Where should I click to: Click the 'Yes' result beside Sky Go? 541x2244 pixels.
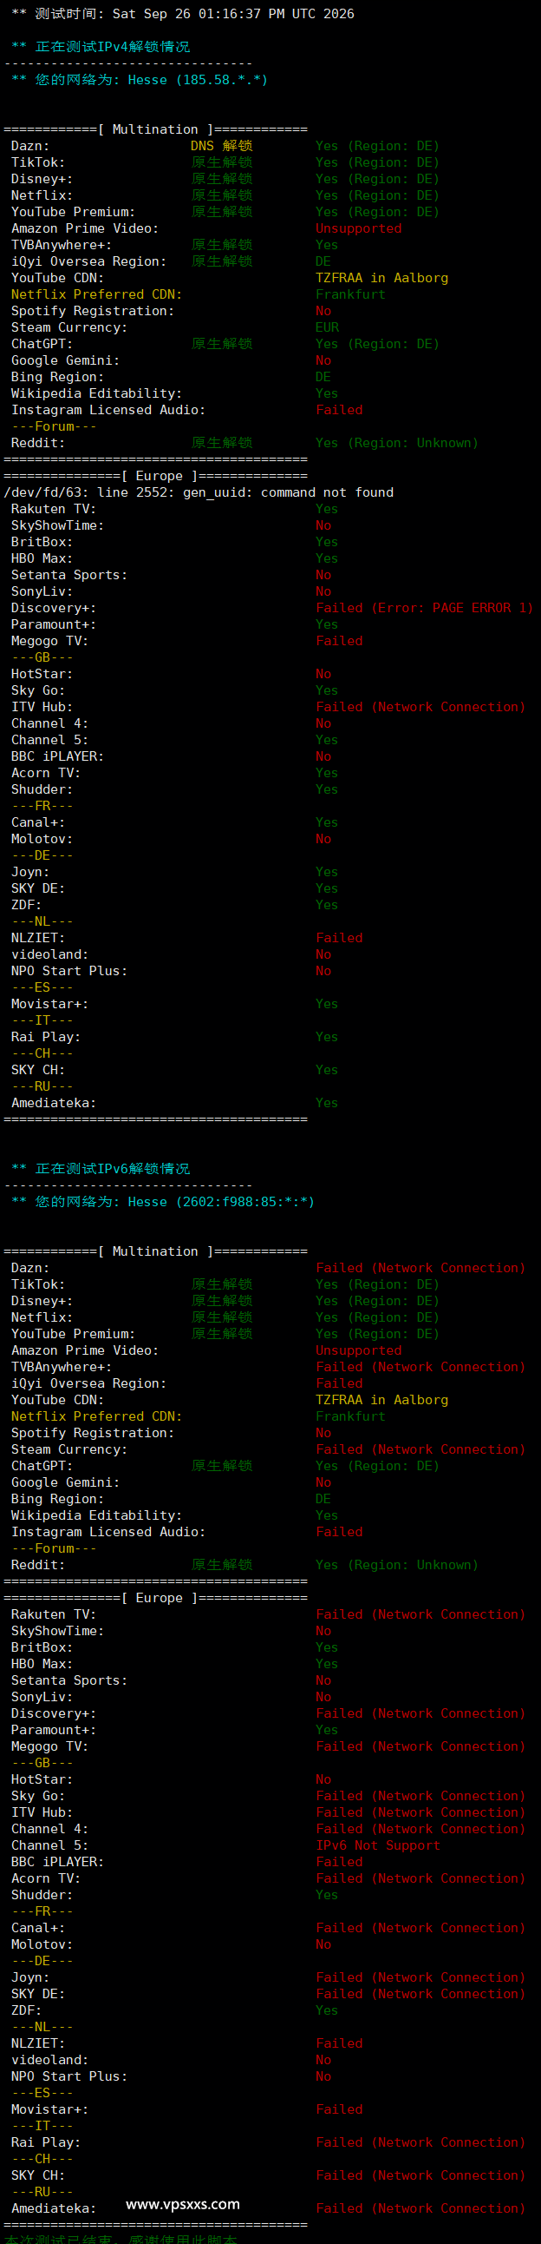(x=327, y=690)
